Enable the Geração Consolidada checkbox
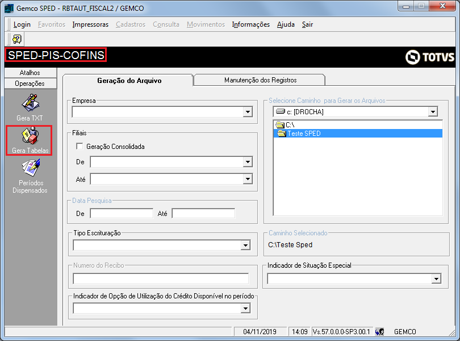The height and width of the screenshot is (341, 460). point(80,146)
